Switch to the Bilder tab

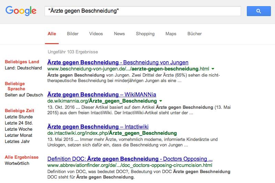(72, 34)
